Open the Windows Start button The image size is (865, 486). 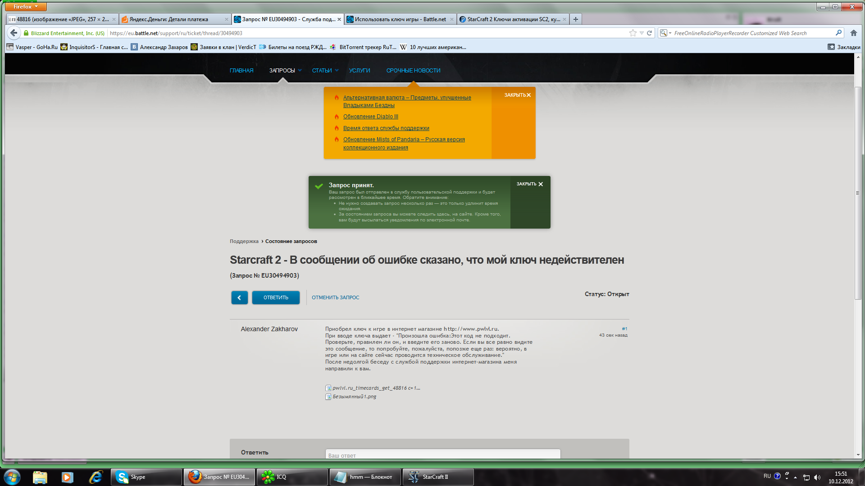pos(12,477)
